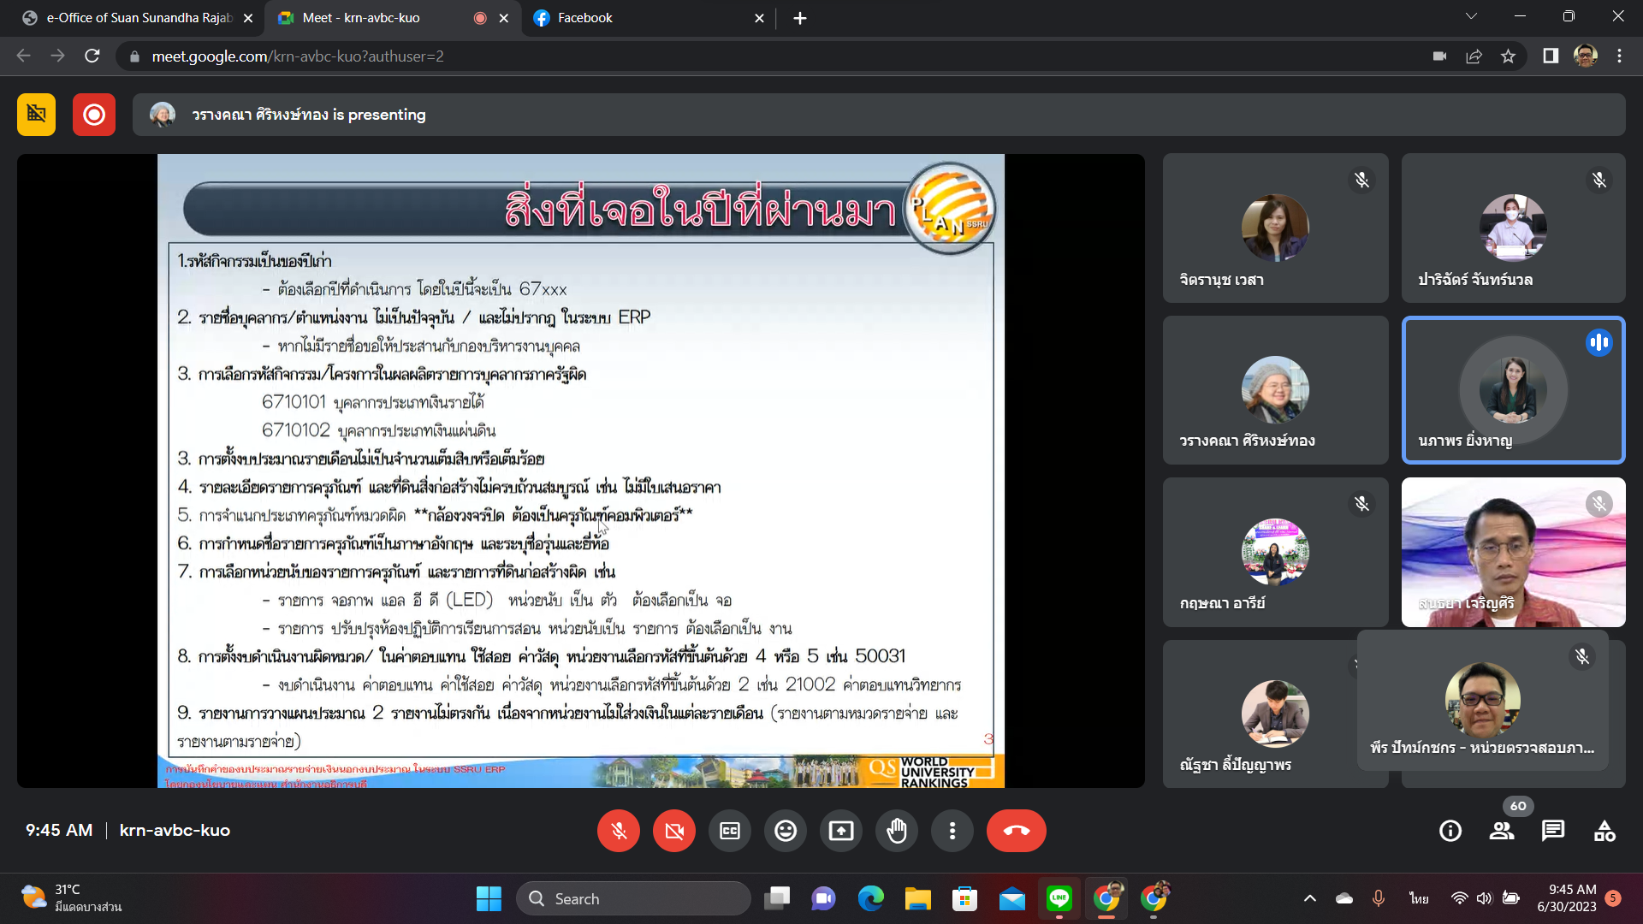Toggle closed captions CC button
This screenshot has width=1643, height=924.
[730, 831]
